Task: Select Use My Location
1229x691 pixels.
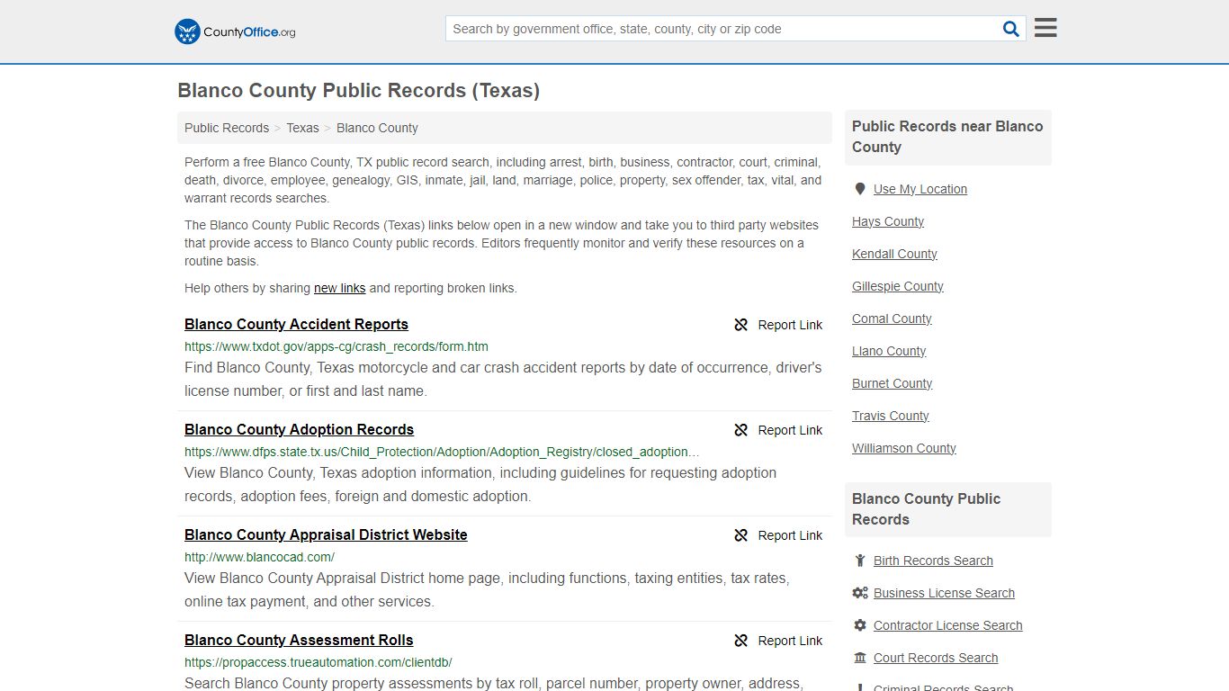Action: click(x=920, y=189)
